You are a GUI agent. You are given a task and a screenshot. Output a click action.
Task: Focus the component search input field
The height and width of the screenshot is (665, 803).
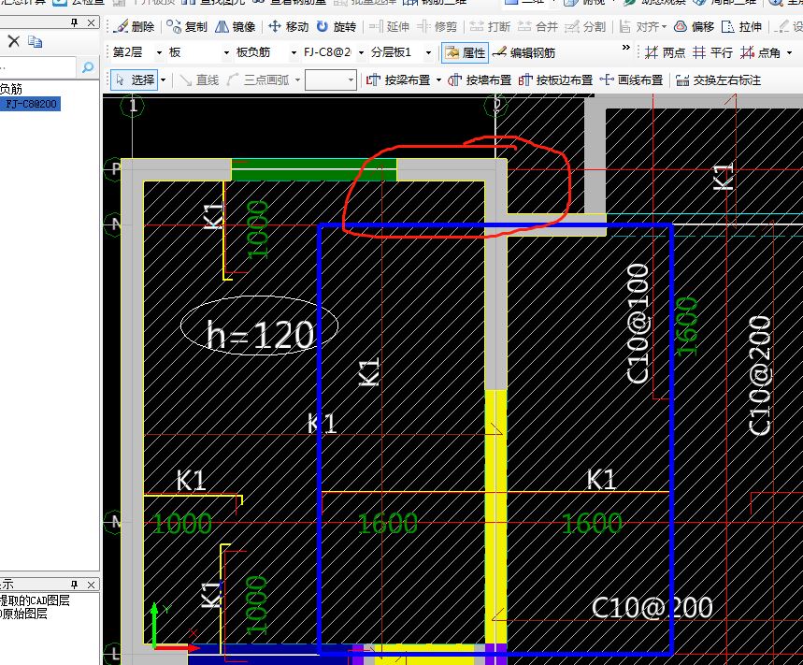(37, 66)
